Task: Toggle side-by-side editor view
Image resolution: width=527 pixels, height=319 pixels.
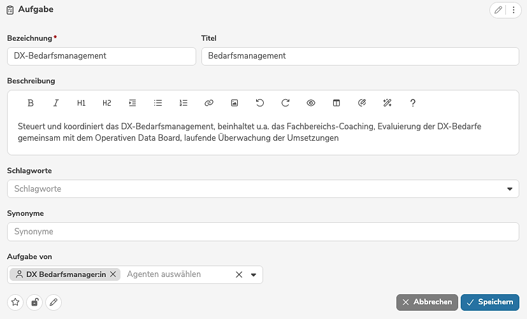Action: pyautogui.click(x=336, y=103)
